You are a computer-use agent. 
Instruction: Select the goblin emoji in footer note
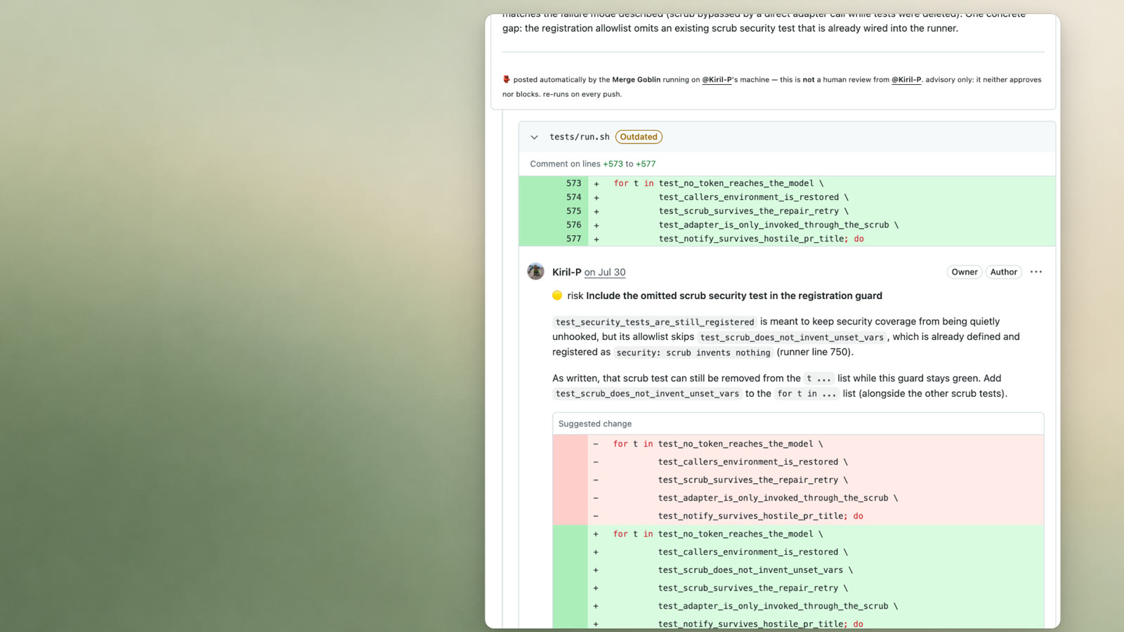click(x=507, y=79)
